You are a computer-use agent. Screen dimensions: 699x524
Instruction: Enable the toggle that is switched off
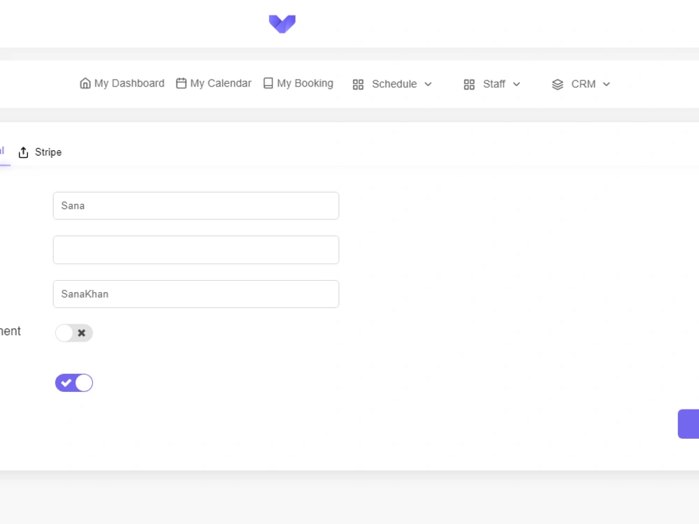74,333
